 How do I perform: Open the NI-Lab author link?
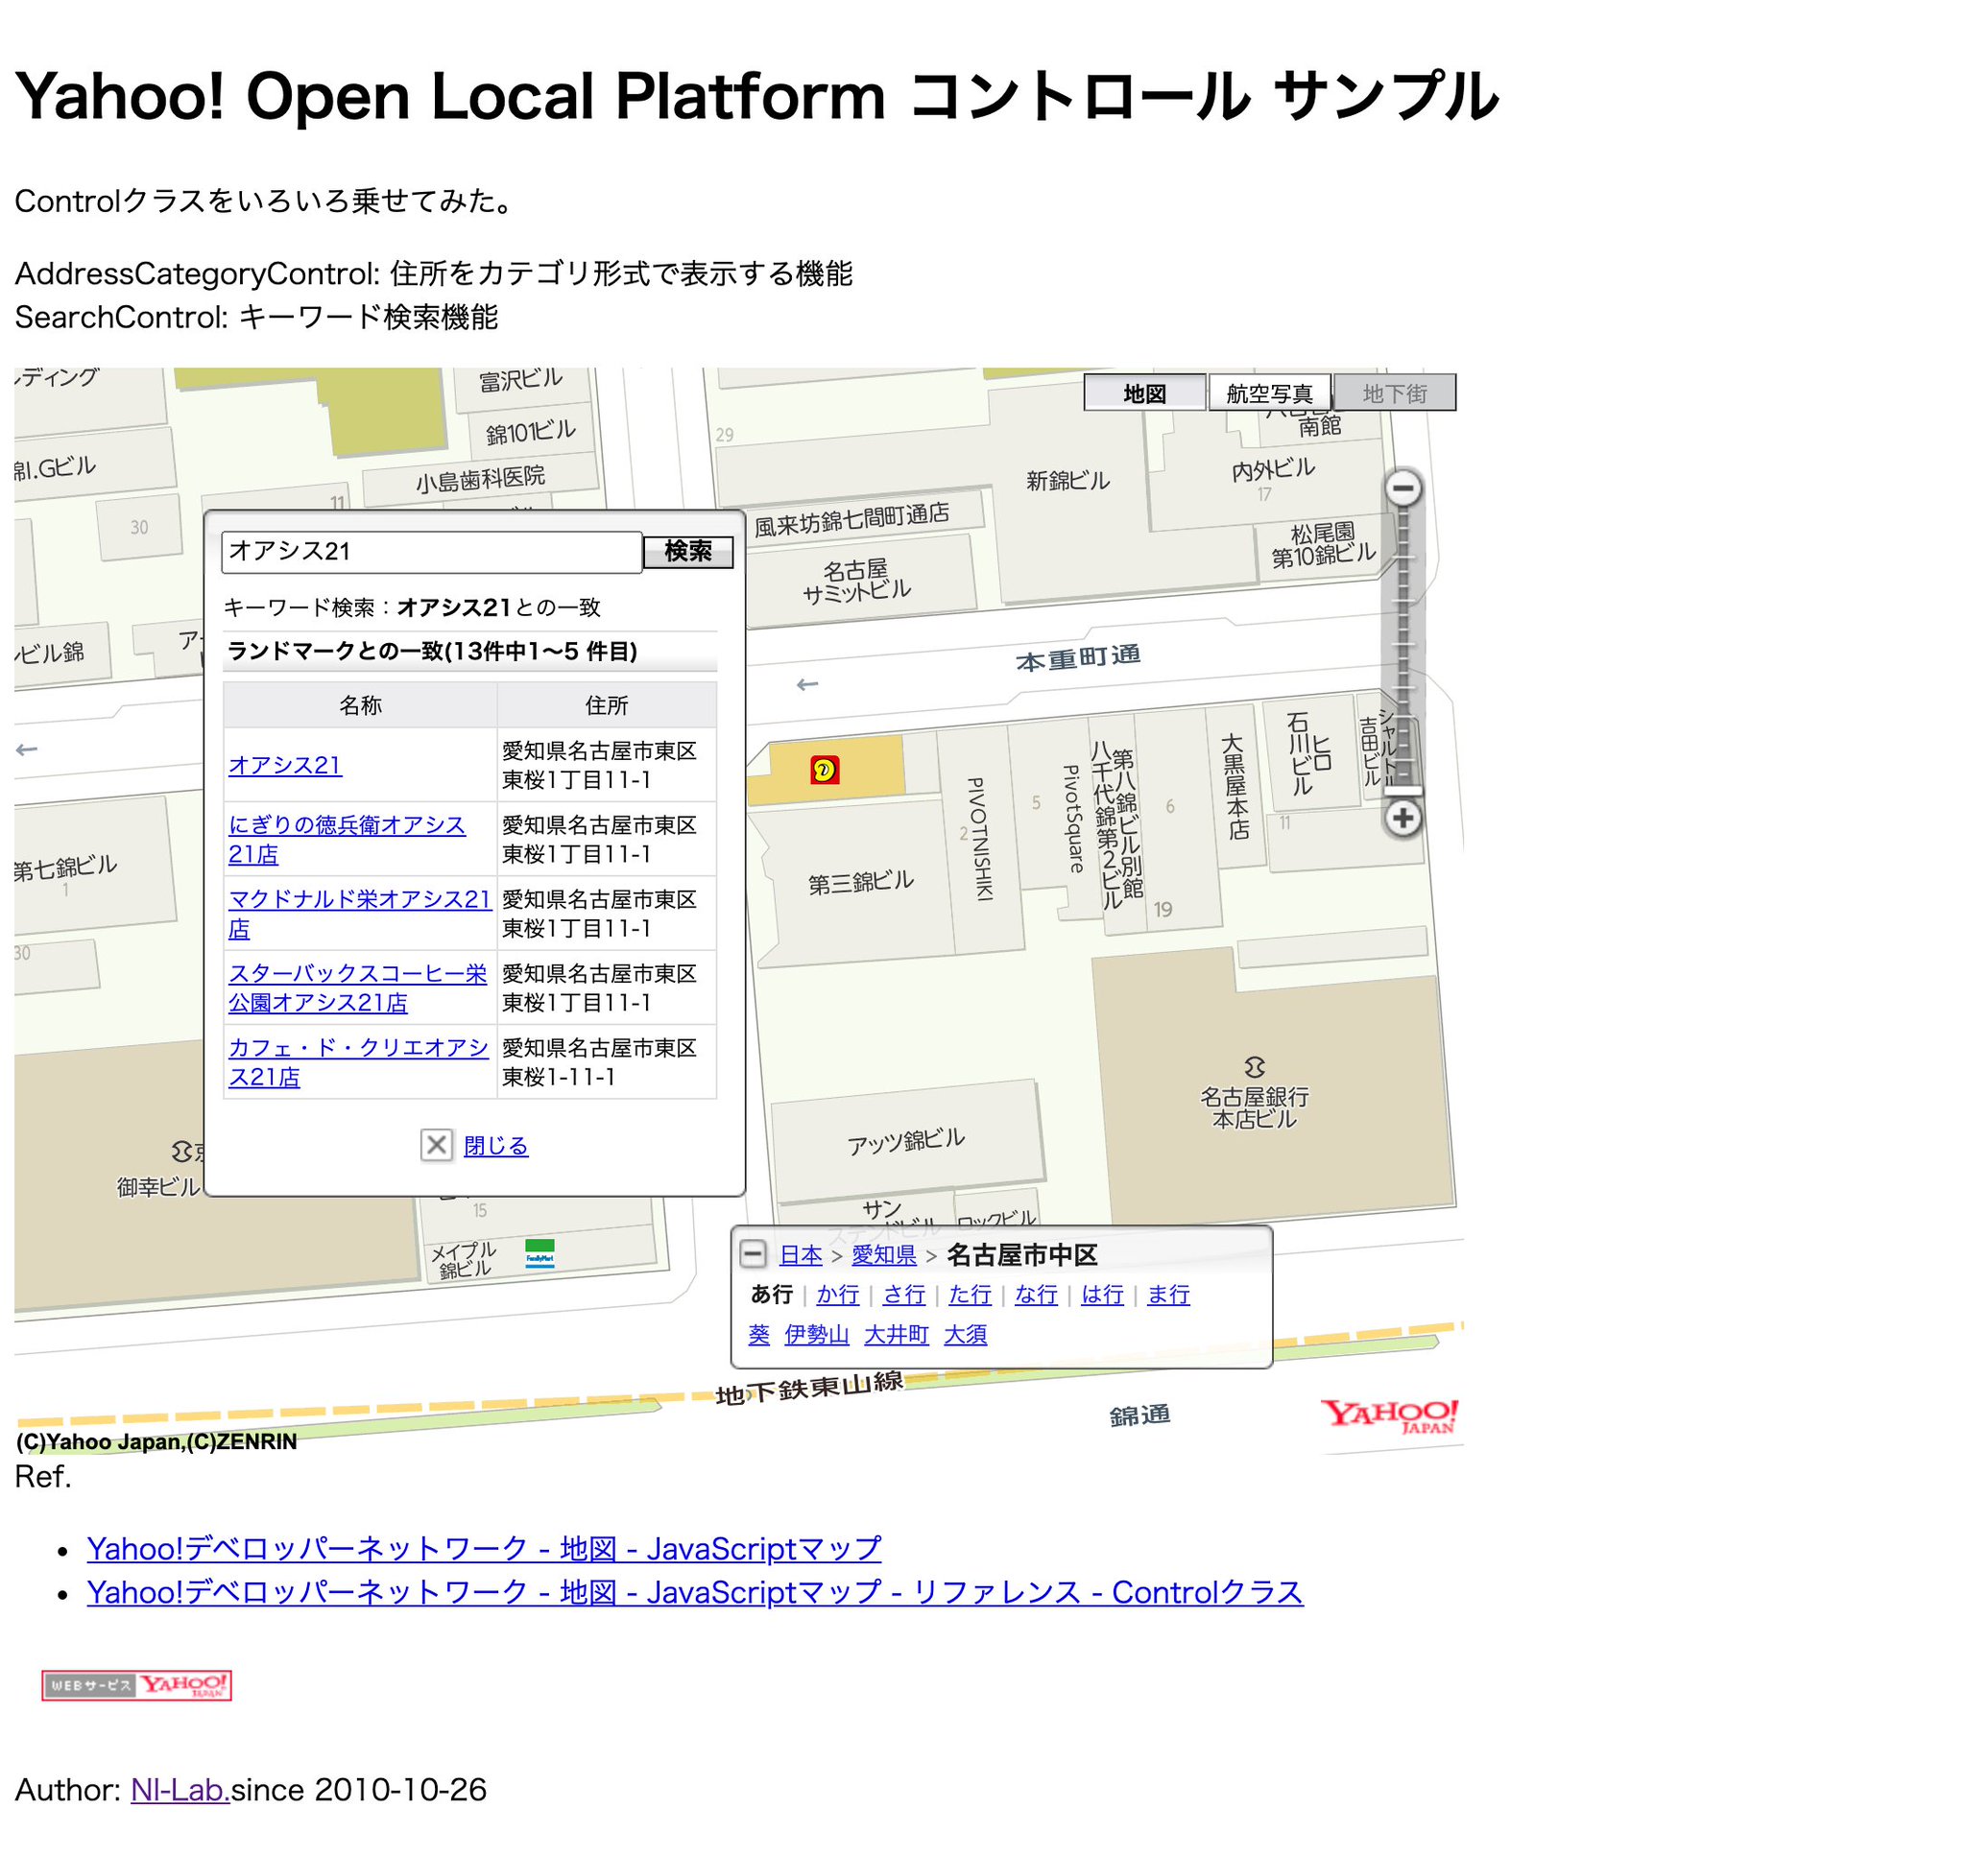point(179,1790)
